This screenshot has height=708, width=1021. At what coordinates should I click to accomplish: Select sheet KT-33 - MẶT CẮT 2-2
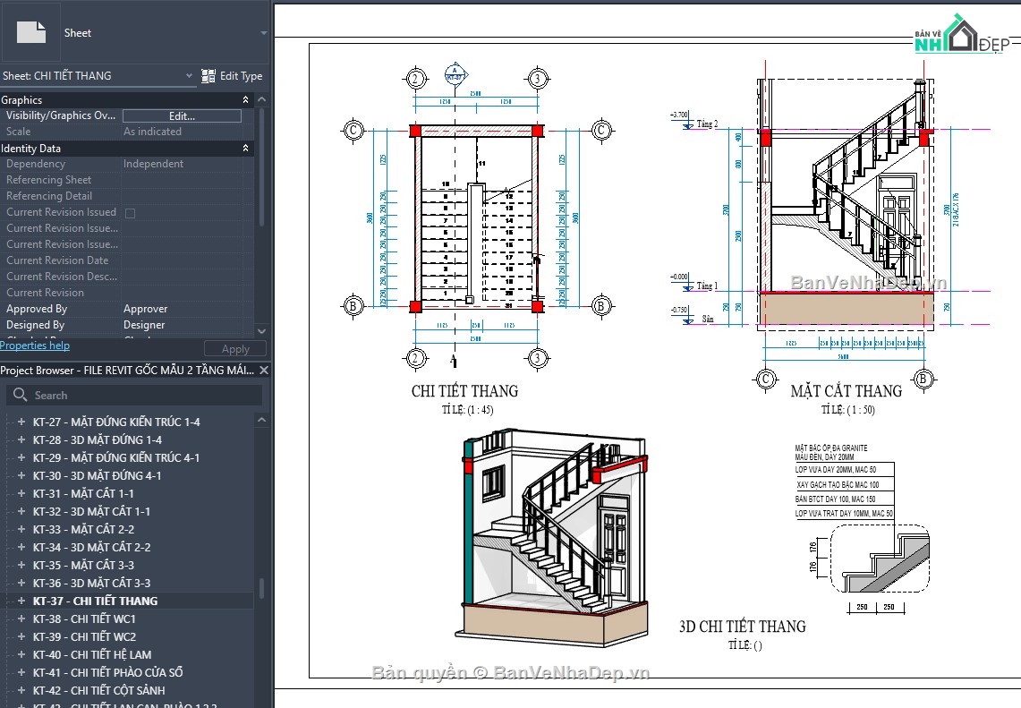pos(83,530)
